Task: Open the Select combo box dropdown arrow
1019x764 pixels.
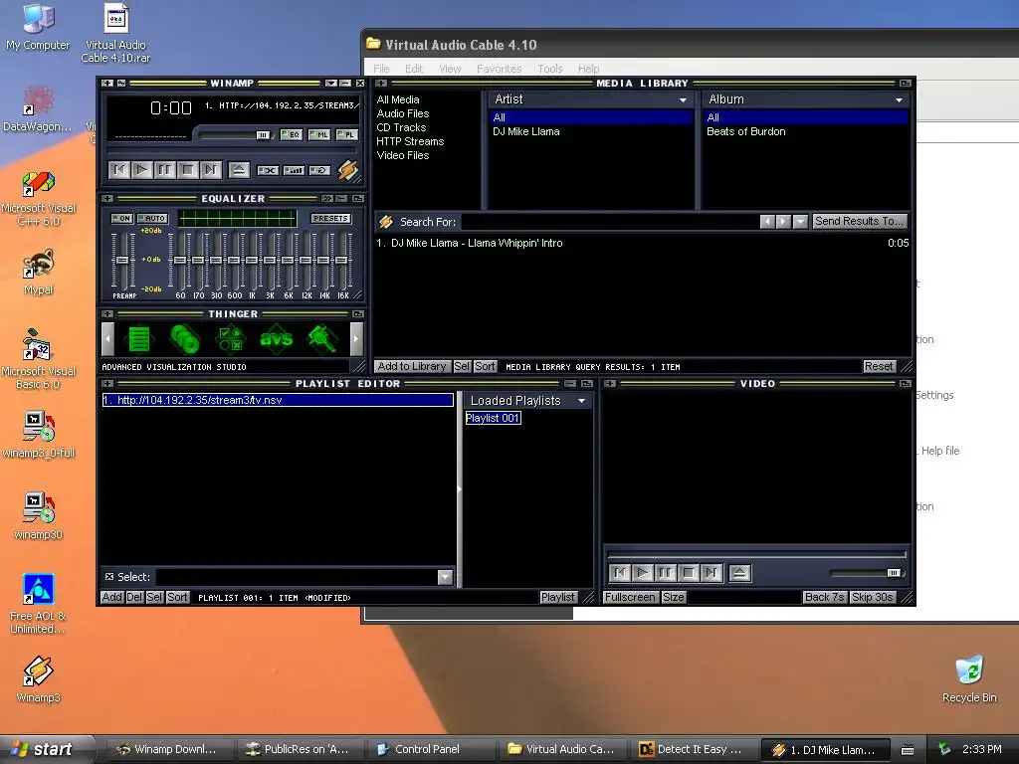Action: (x=445, y=577)
